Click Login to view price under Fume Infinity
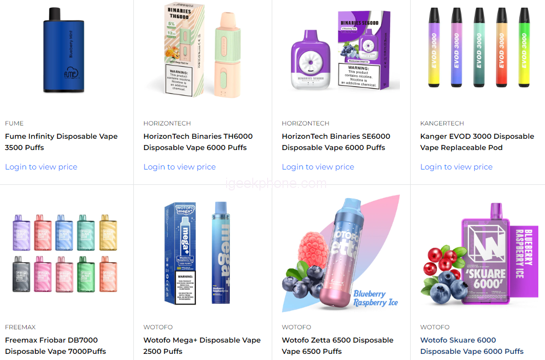This screenshot has width=545, height=360. click(41, 167)
